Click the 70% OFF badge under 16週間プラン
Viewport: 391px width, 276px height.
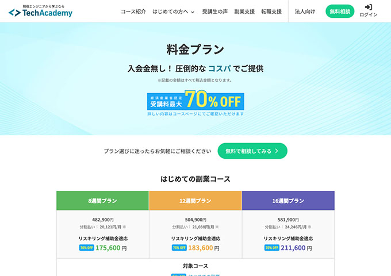point(272,248)
